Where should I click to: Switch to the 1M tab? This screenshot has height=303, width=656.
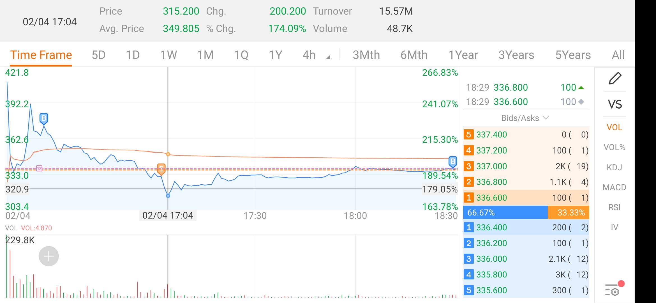(x=205, y=55)
